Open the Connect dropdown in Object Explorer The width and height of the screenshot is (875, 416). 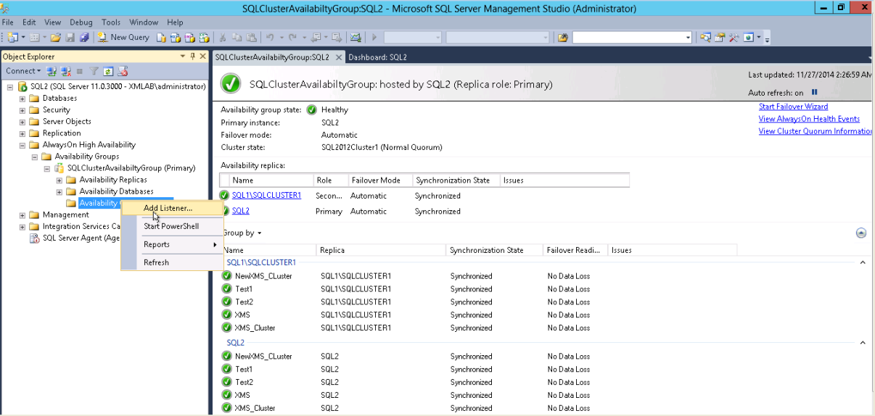(23, 71)
